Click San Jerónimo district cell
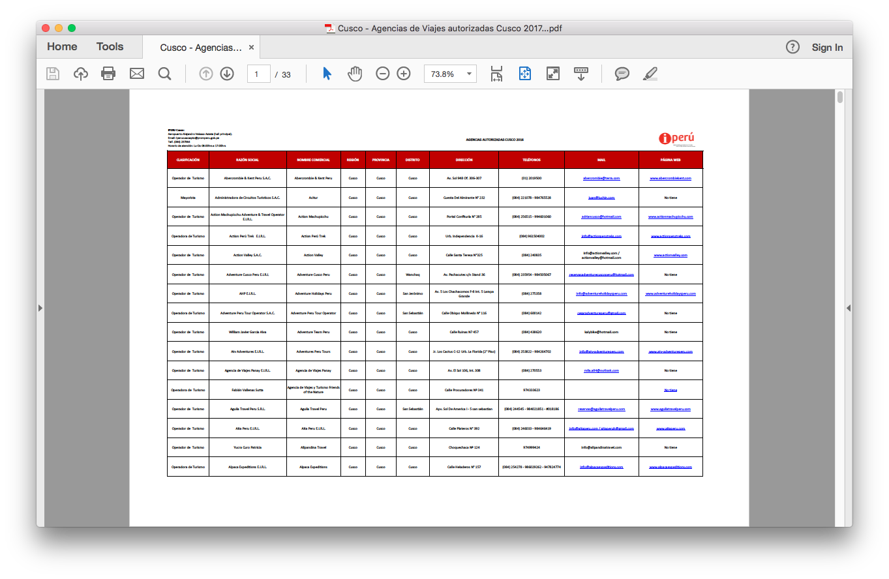The height and width of the screenshot is (579, 889). point(412,294)
